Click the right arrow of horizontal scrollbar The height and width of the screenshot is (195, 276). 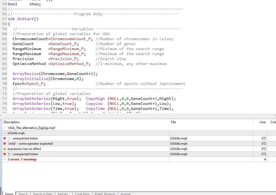pos(275,115)
